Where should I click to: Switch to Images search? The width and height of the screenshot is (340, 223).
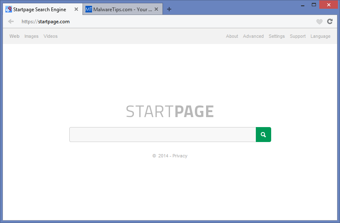(x=32, y=36)
